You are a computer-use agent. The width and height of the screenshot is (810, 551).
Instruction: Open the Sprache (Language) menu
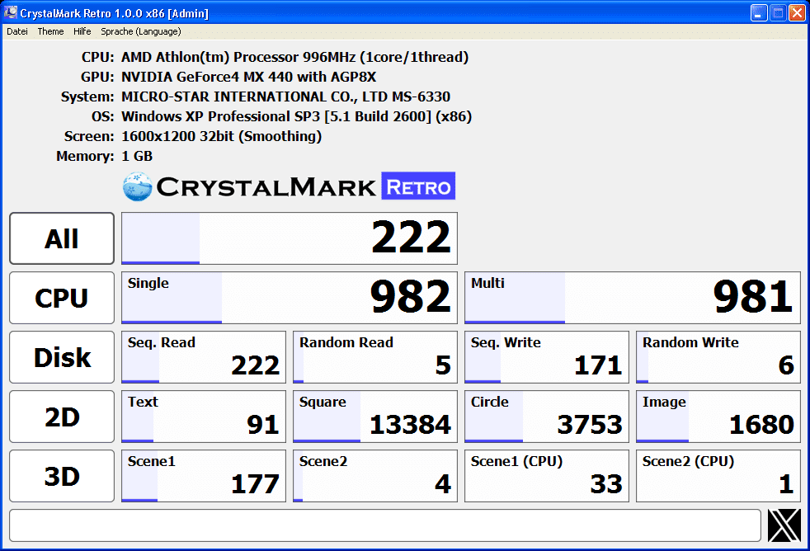click(141, 31)
